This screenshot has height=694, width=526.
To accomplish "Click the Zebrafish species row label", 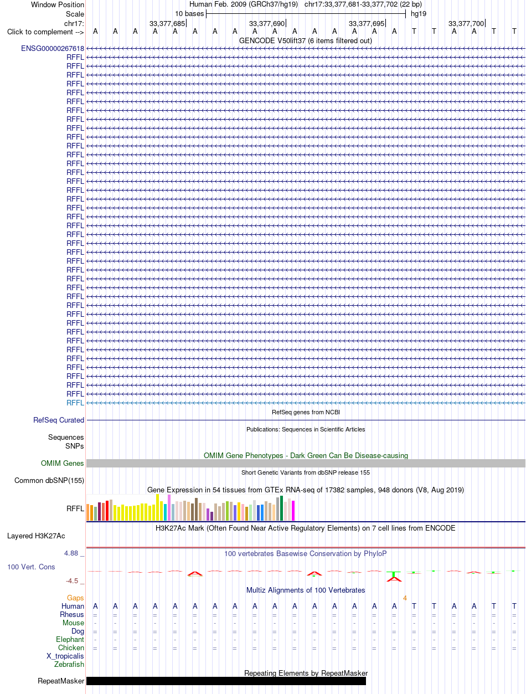I will (x=70, y=665).
